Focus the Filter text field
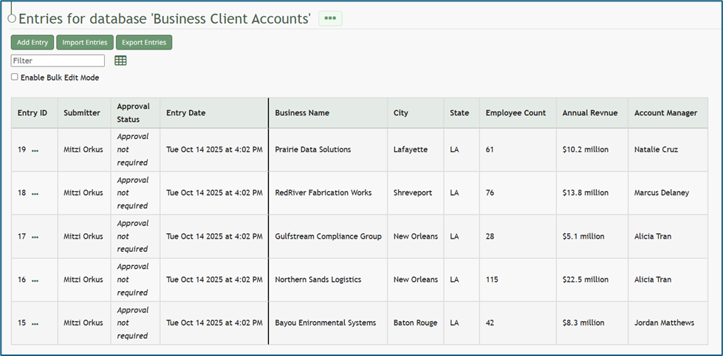The width and height of the screenshot is (723, 356). point(58,61)
